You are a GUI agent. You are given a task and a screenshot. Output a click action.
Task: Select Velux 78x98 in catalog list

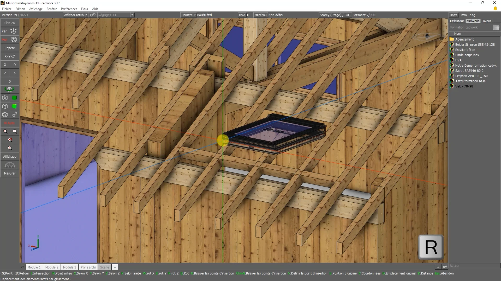[x=464, y=86]
